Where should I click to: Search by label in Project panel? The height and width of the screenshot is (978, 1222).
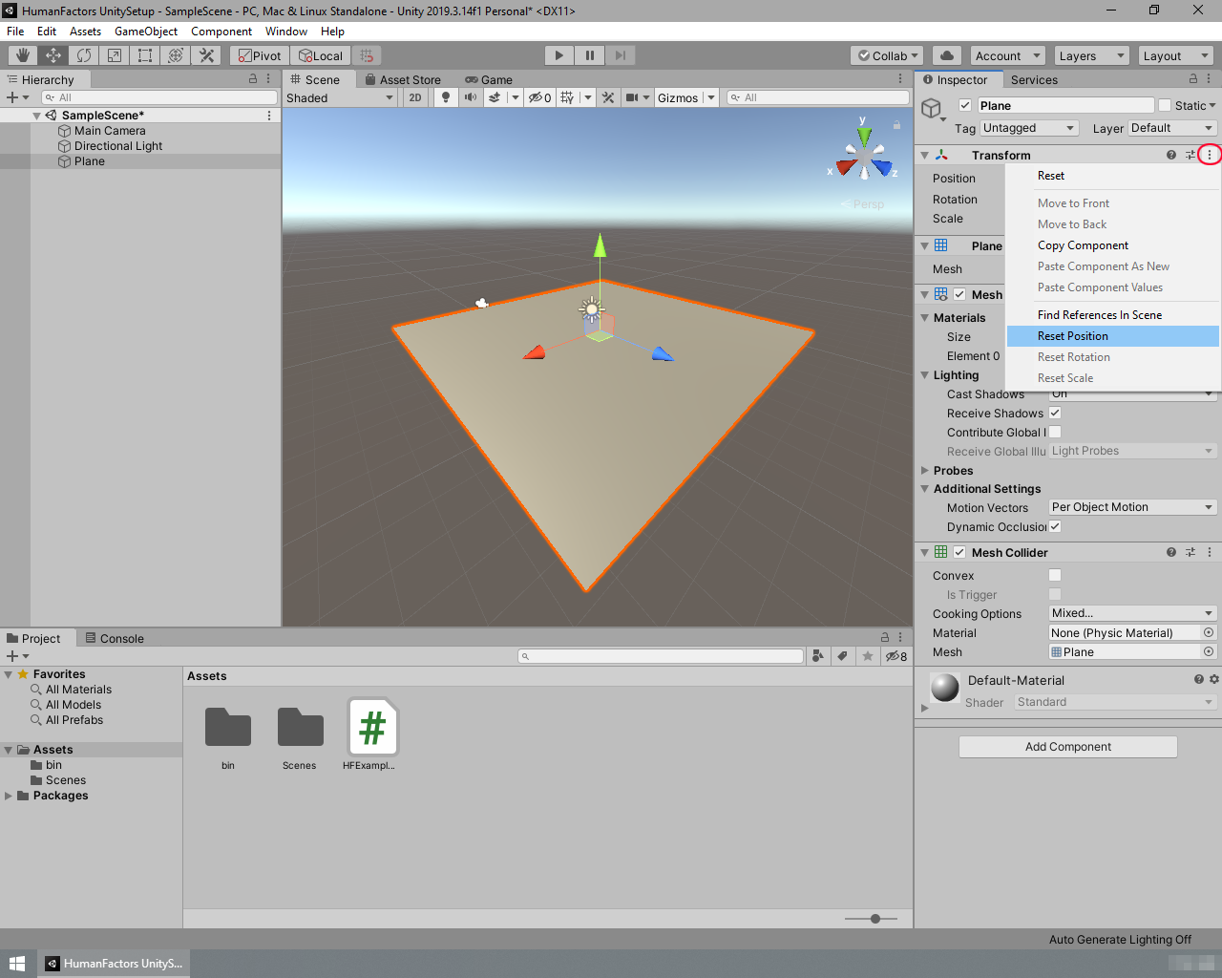842,656
